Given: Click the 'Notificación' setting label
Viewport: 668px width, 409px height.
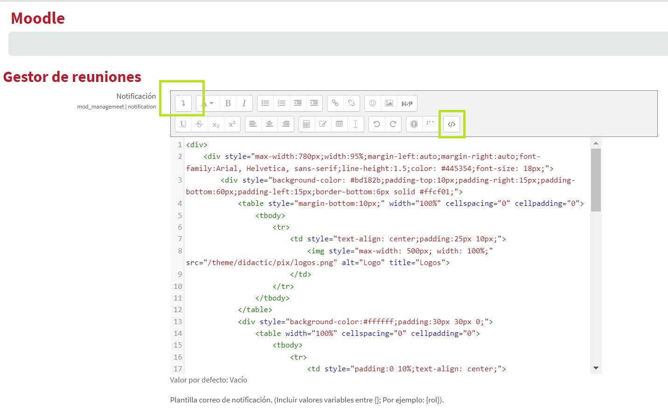Looking at the screenshot, I should (x=136, y=96).
